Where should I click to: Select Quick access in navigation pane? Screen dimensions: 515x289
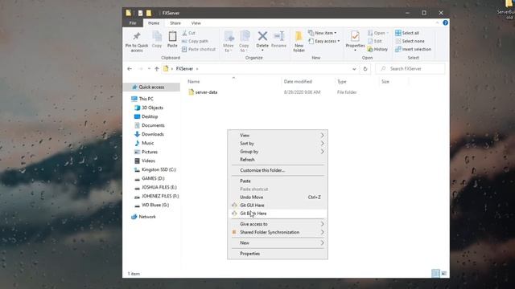point(151,88)
